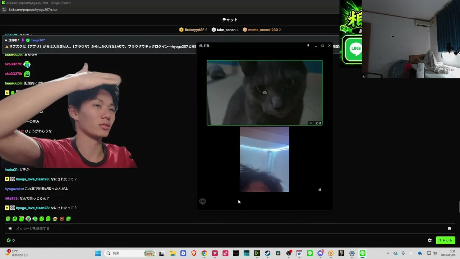The width and height of the screenshot is (460, 259).
Task: Open Windows Settings gear in taskbar
Action: click(352, 253)
